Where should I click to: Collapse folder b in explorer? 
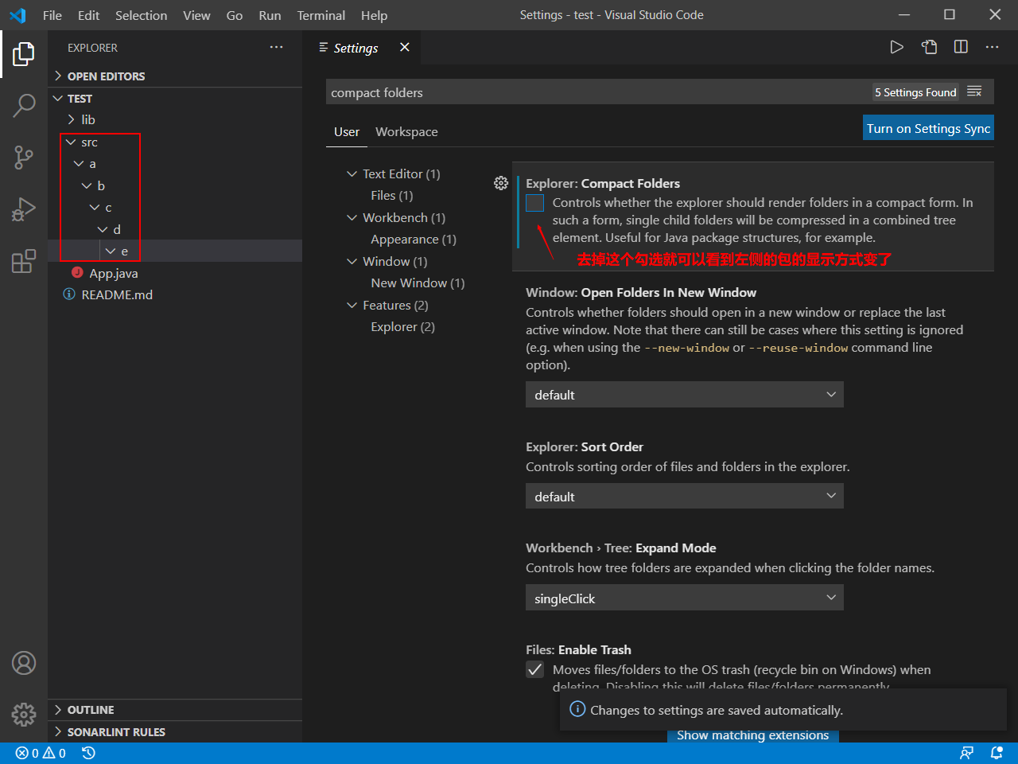[x=175, y=186]
